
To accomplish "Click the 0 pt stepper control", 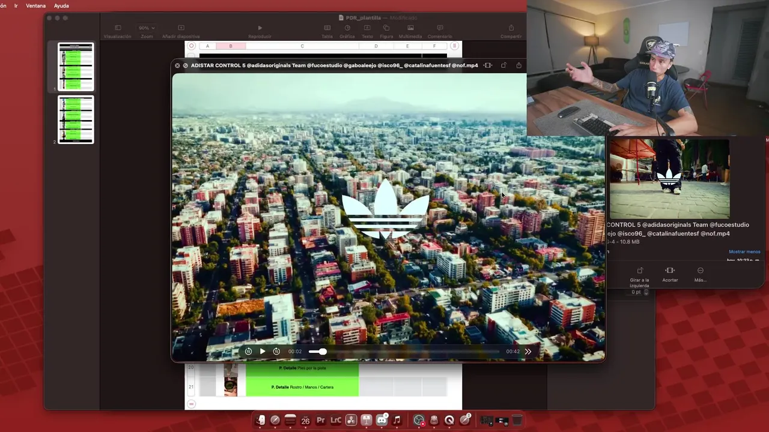I will point(646,292).
